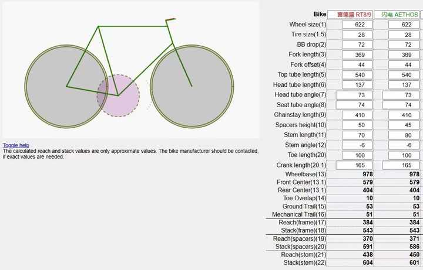Click Stem length field showing 80
The width and height of the screenshot is (423, 270).
(403, 135)
